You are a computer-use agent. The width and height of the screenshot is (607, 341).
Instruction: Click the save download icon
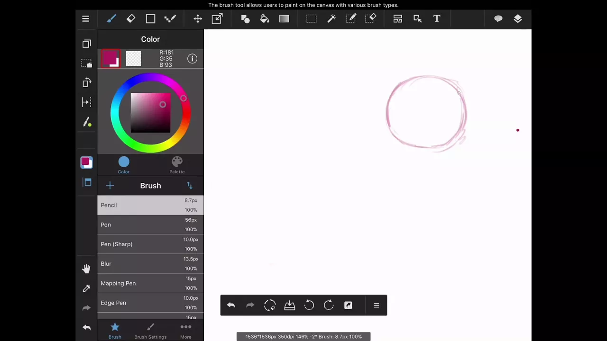coord(290,305)
